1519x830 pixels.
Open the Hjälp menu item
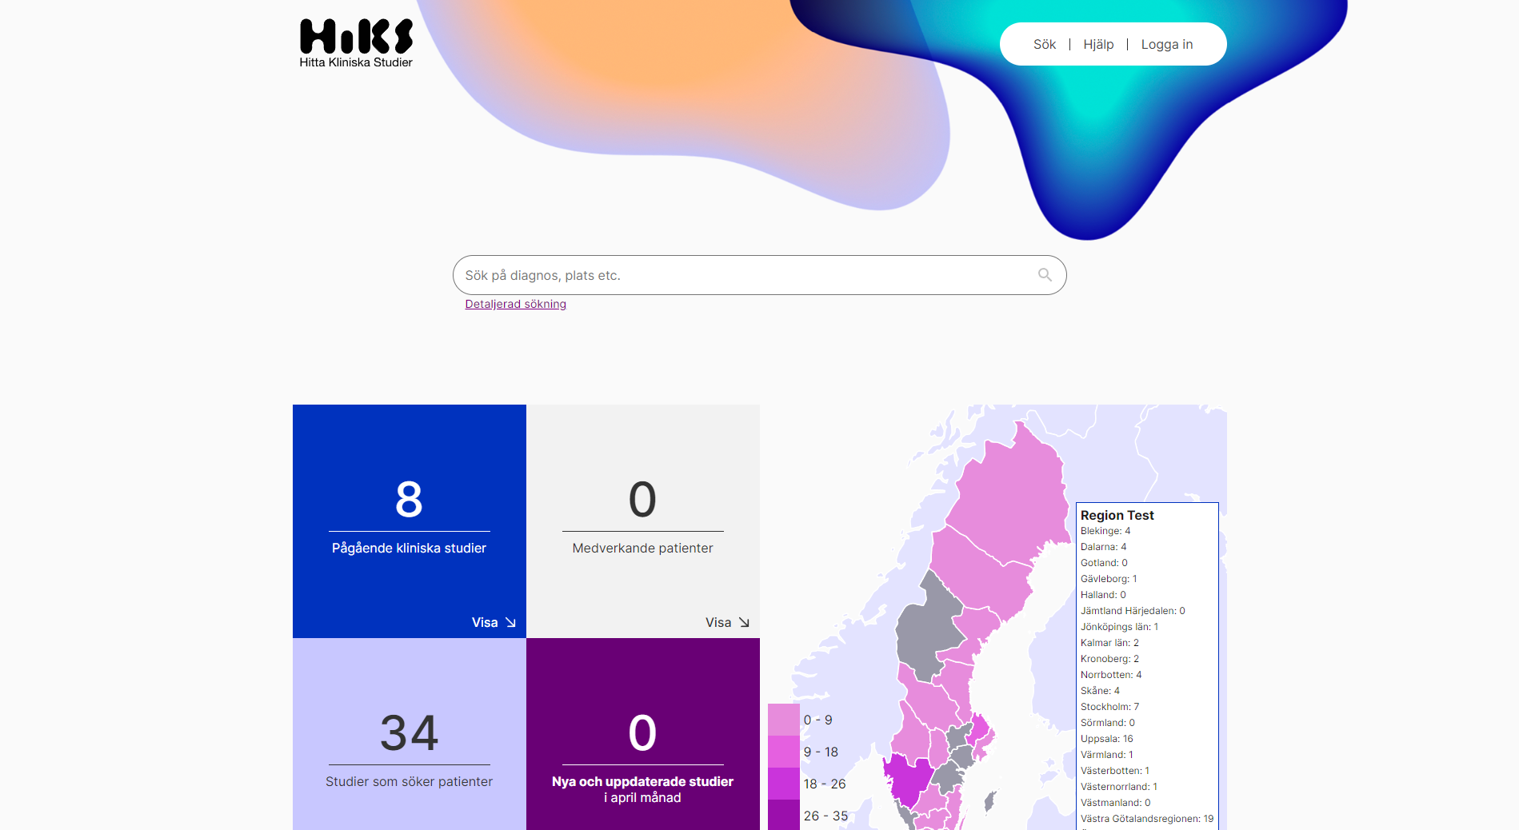click(1098, 45)
